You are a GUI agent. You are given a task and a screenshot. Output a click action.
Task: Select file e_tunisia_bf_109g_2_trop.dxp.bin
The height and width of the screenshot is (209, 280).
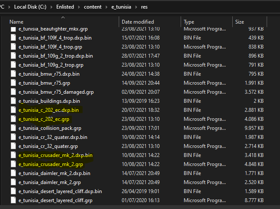click(56, 56)
